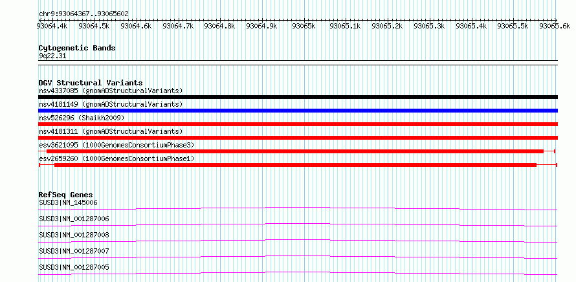This screenshot has width=576, height=282.
Task: Click the blue nsv4181149 variant bar
Action: pyautogui.click(x=298, y=111)
